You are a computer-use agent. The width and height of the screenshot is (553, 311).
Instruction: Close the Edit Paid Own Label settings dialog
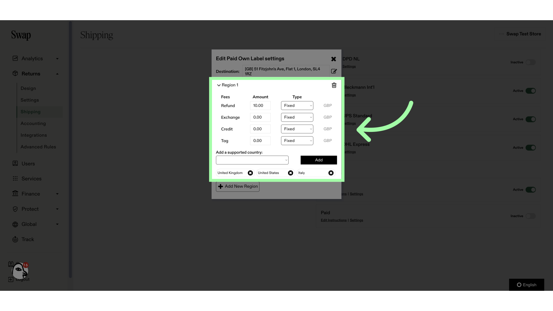pos(334,59)
